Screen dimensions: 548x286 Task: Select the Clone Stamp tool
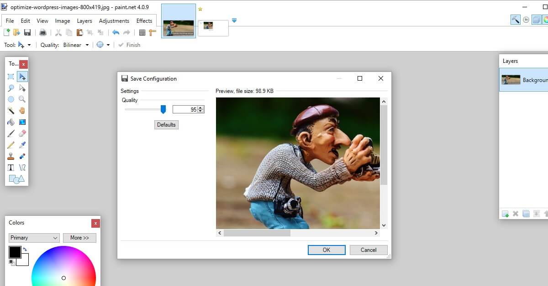(x=11, y=156)
